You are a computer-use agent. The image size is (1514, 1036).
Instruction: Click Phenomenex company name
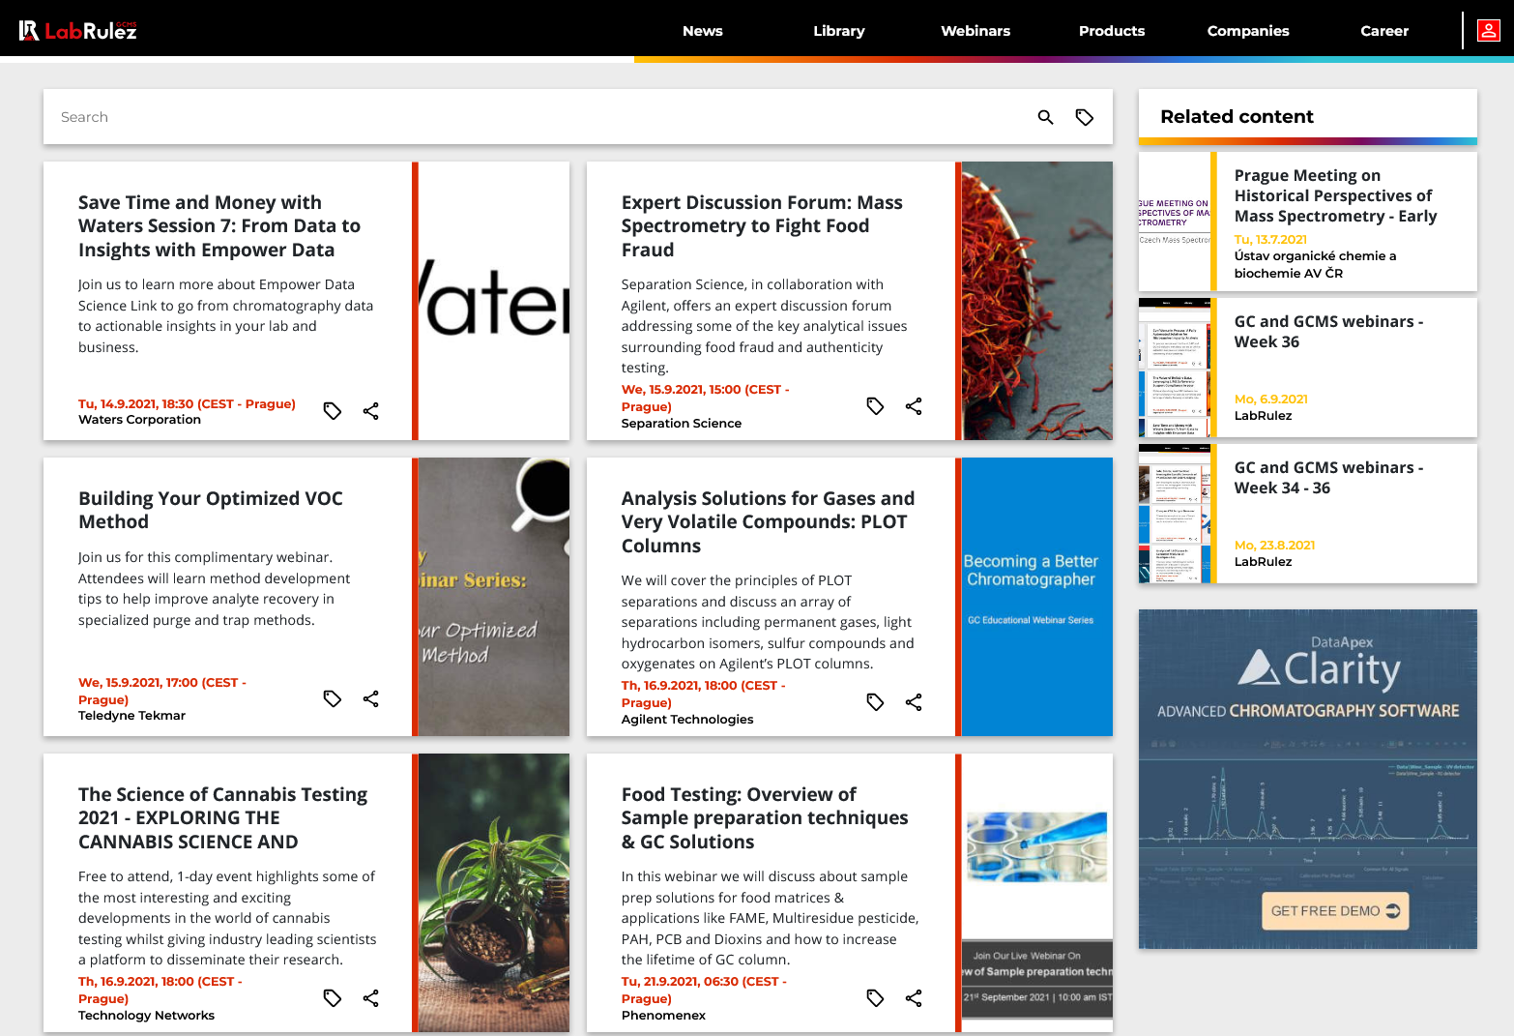pyautogui.click(x=663, y=1016)
